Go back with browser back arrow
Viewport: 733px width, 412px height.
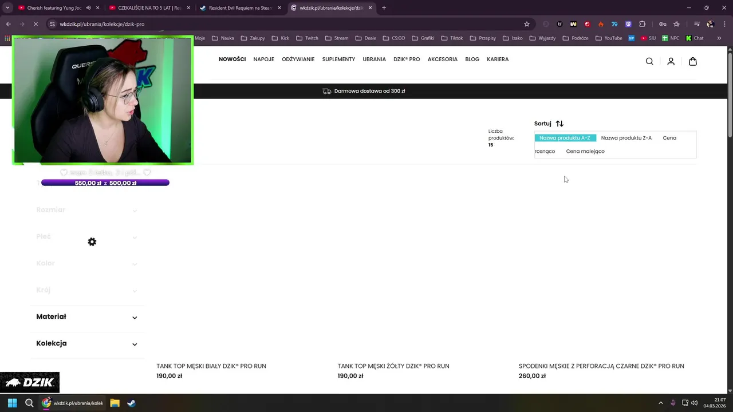tap(8, 24)
